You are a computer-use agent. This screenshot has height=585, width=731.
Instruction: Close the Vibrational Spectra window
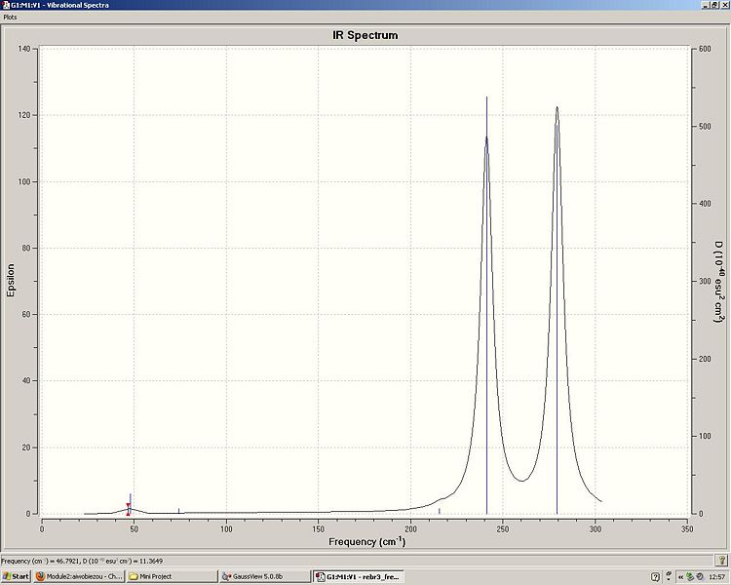click(x=725, y=5)
